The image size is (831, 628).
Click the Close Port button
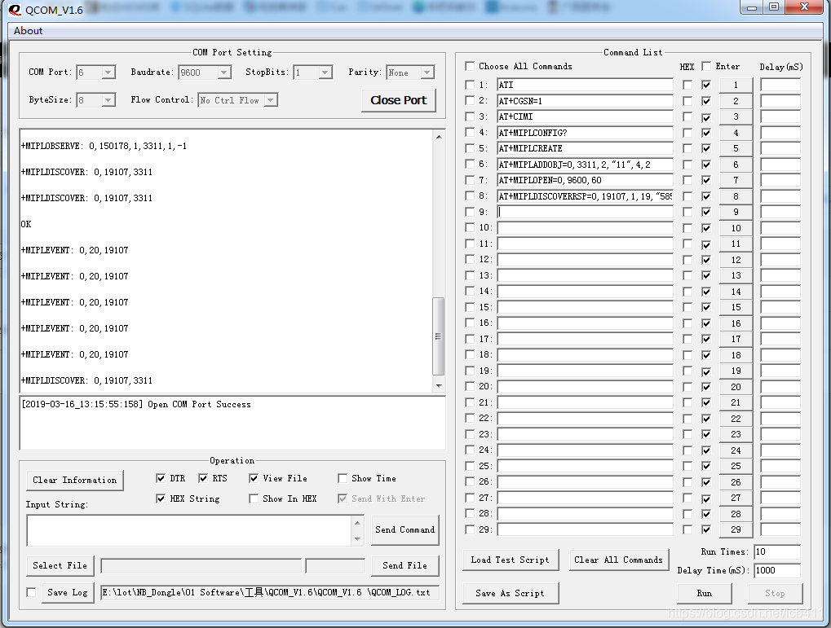pos(399,100)
